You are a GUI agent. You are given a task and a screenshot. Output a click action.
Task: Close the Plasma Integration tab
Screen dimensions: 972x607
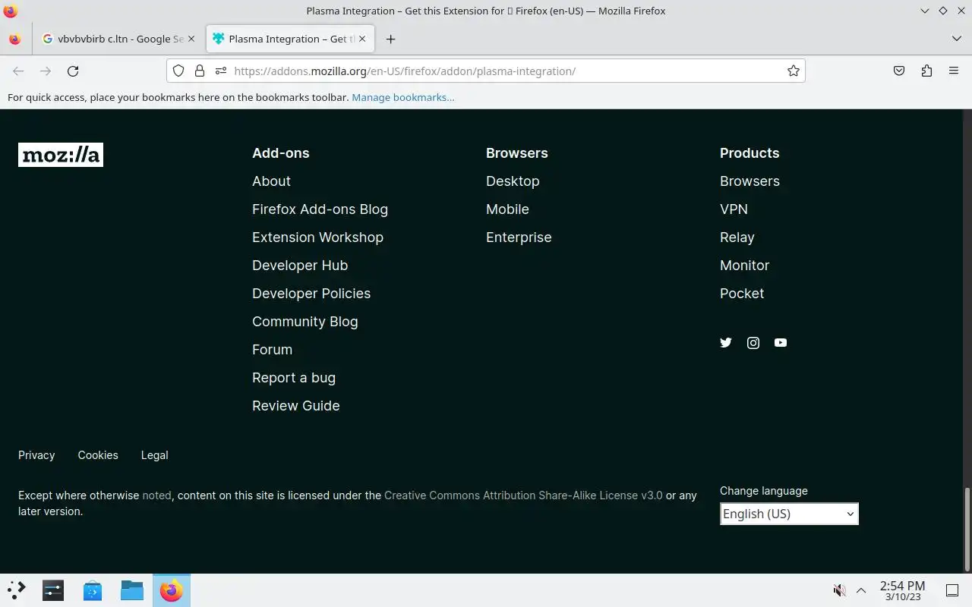click(x=362, y=39)
